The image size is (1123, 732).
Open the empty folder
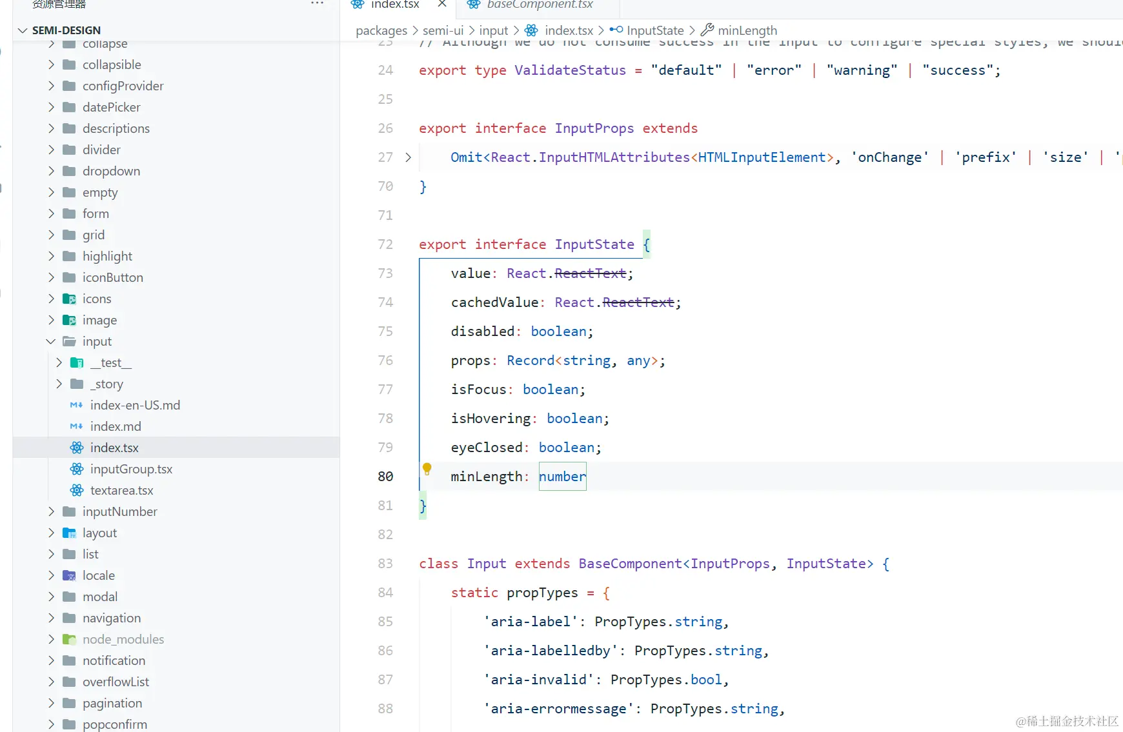(100, 192)
